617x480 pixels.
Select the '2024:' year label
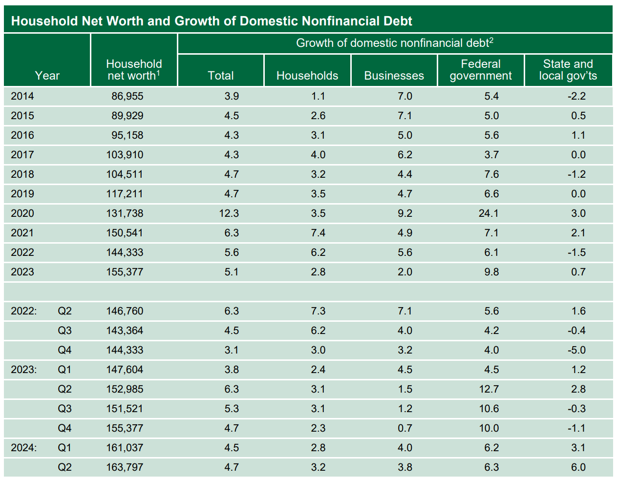pos(24,448)
